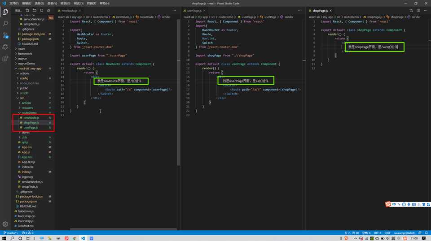Click New File icon in explorer header

coord(27,10)
